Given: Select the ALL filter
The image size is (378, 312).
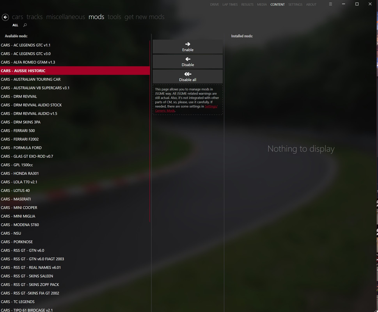Looking at the screenshot, I should point(15,25).
